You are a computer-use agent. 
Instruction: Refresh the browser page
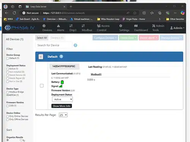(14, 13)
